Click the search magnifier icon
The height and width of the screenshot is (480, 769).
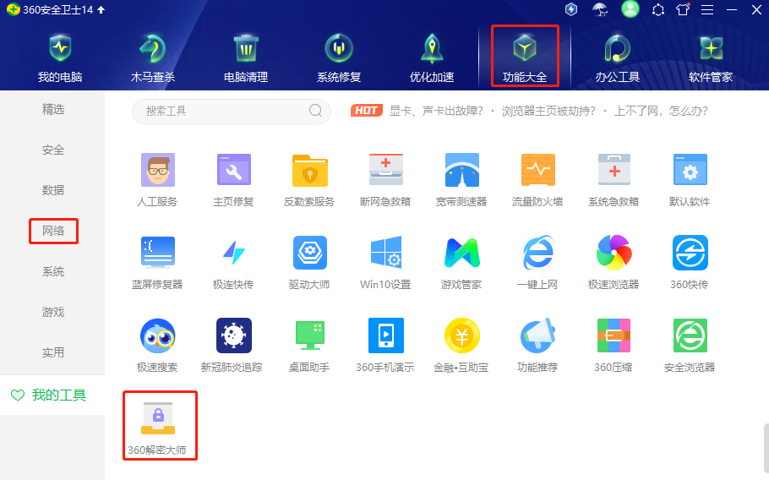pyautogui.click(x=315, y=111)
